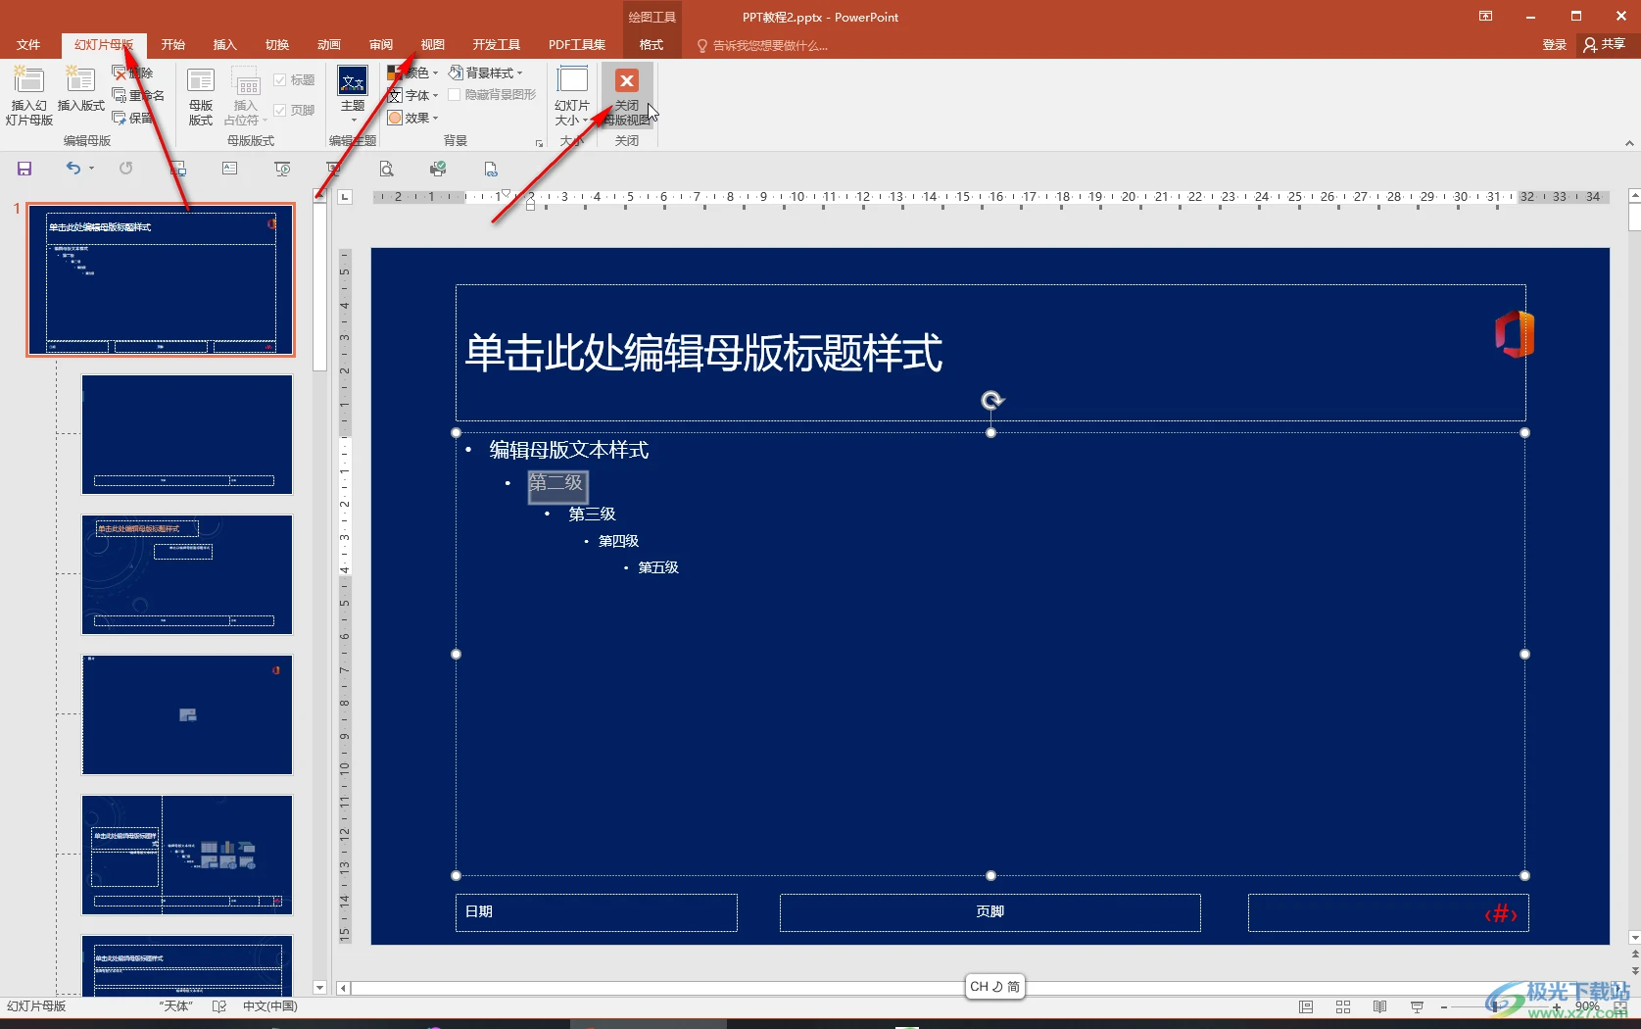Switch to the 插入 (Insert) tab
1641x1029 pixels.
tap(225, 45)
